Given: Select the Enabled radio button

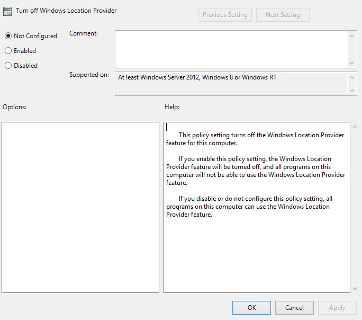Looking at the screenshot, I should [x=8, y=51].
